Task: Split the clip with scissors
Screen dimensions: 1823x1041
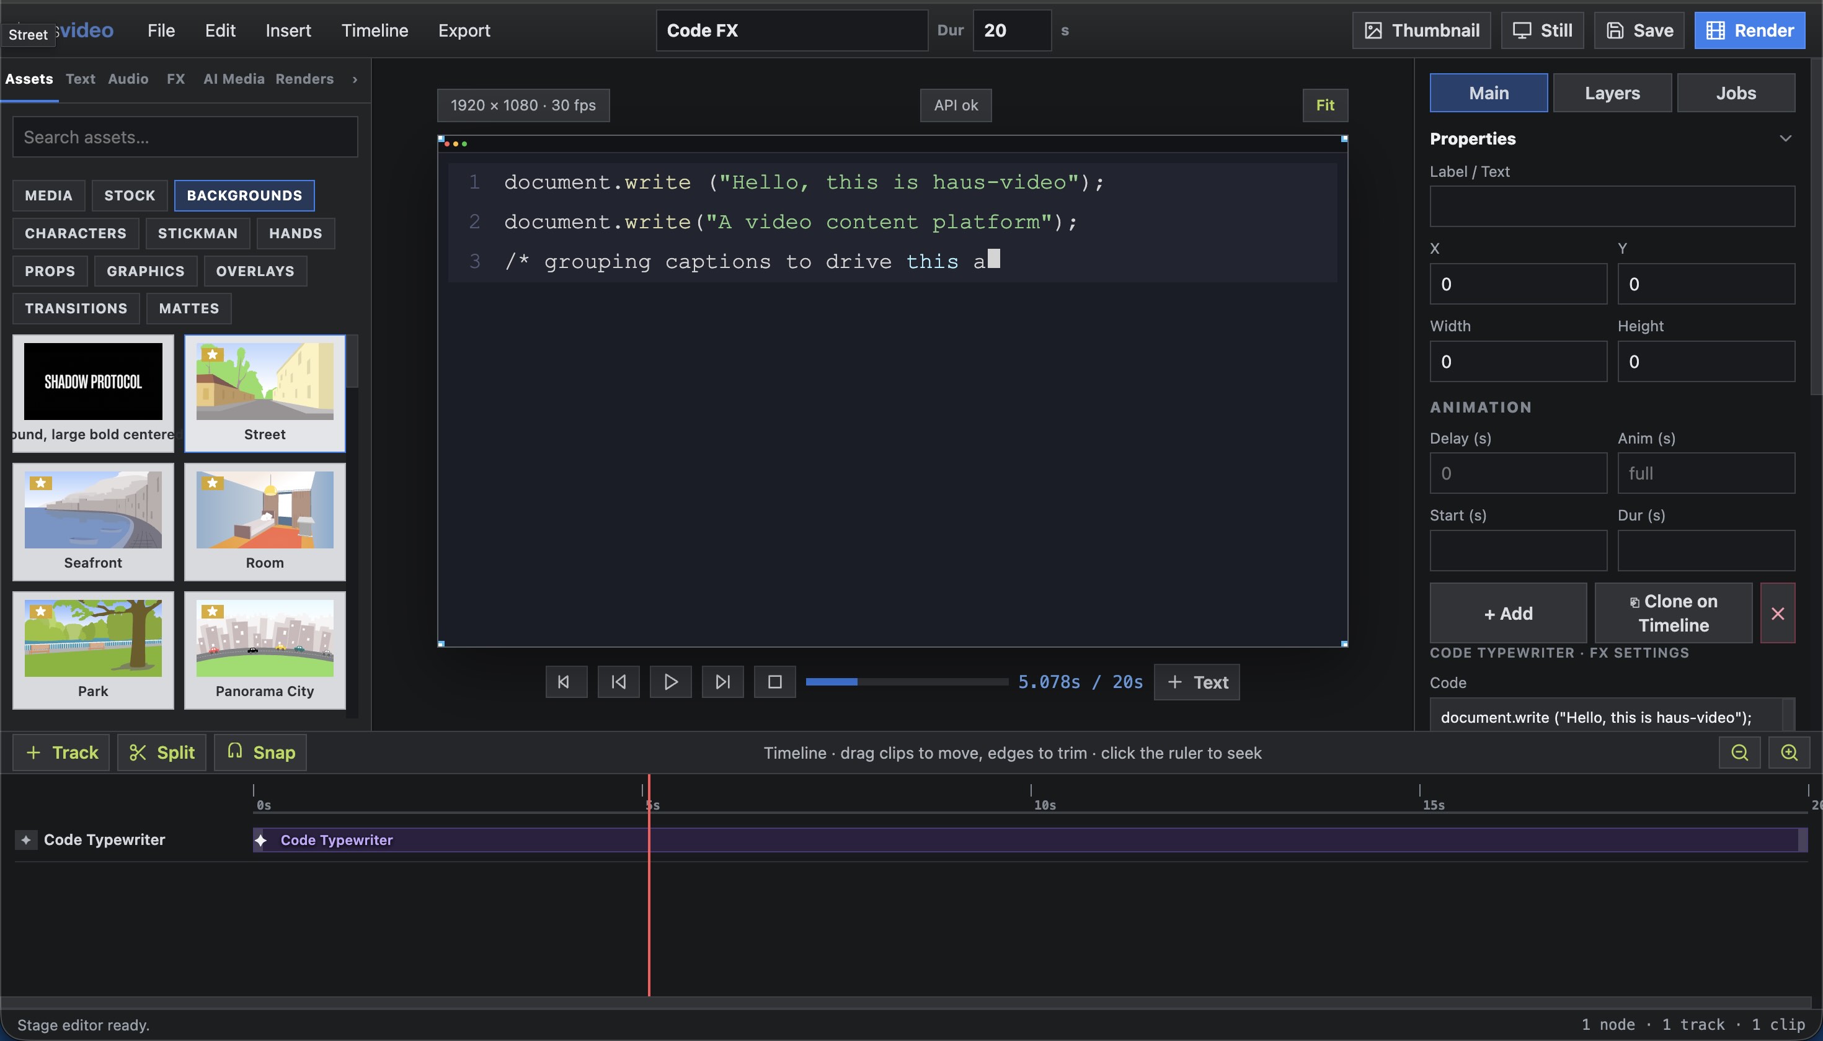Action: pos(161,753)
